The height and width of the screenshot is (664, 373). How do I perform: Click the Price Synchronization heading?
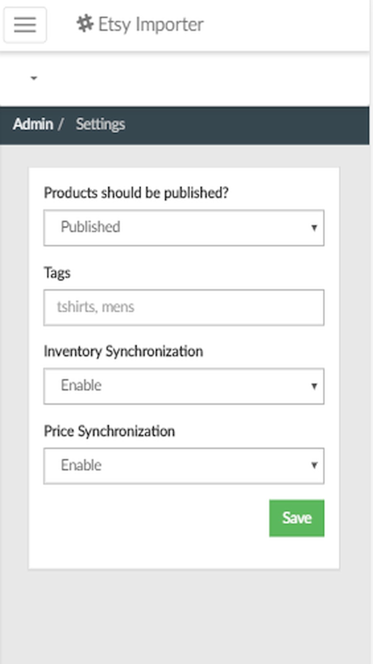pos(109,431)
